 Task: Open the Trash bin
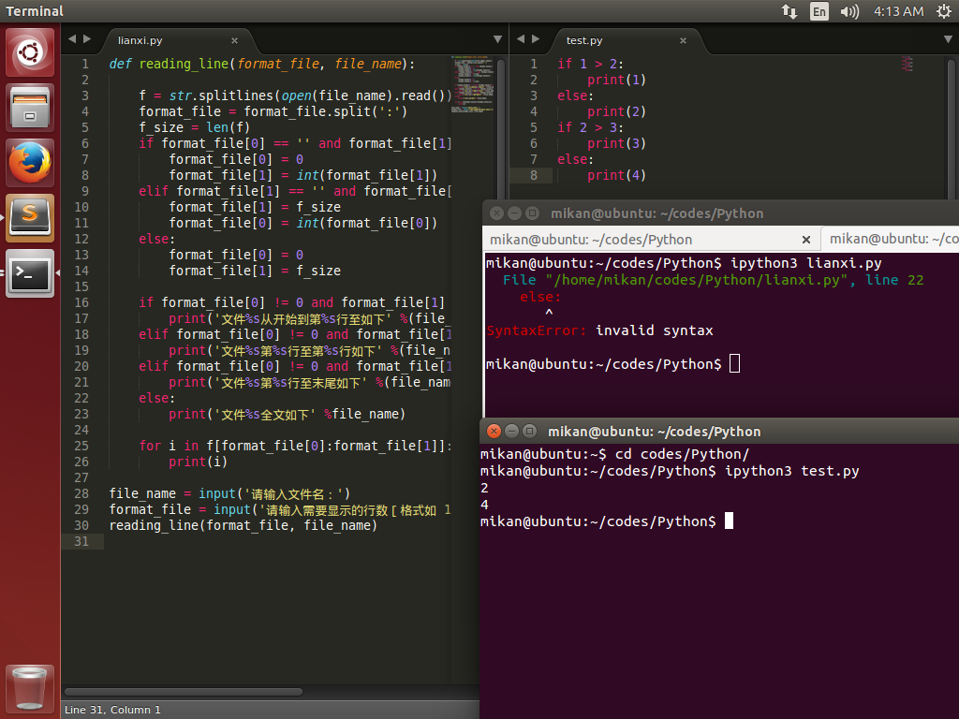(31, 689)
